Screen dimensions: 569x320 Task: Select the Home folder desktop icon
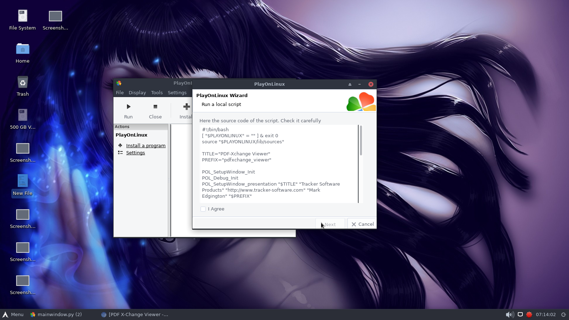click(22, 53)
